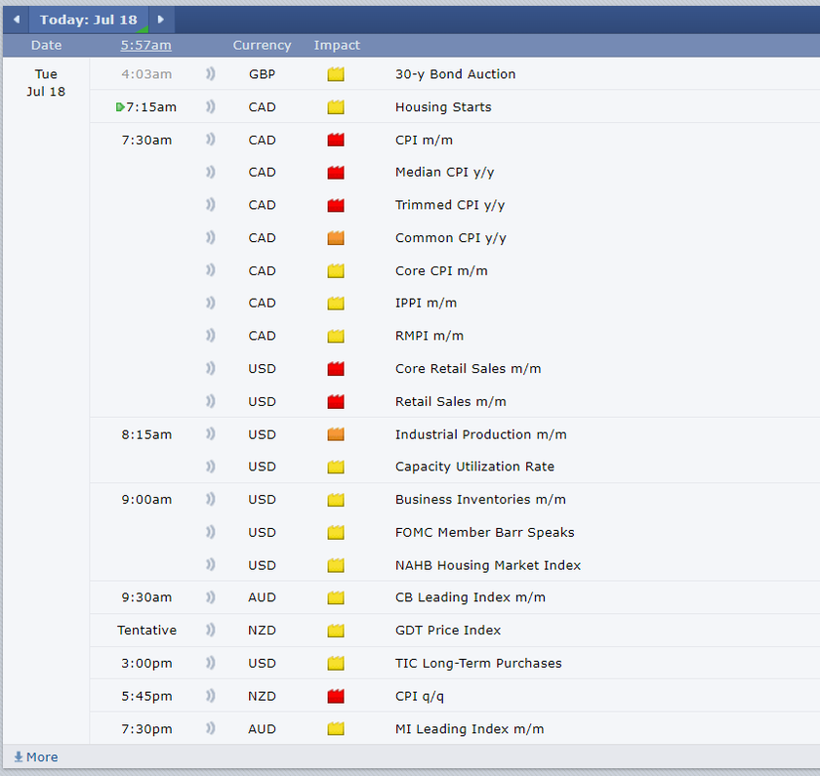Viewport: 820px width, 776px height.
Task: Open the Median CPI y/y event details
Action: pos(444,173)
